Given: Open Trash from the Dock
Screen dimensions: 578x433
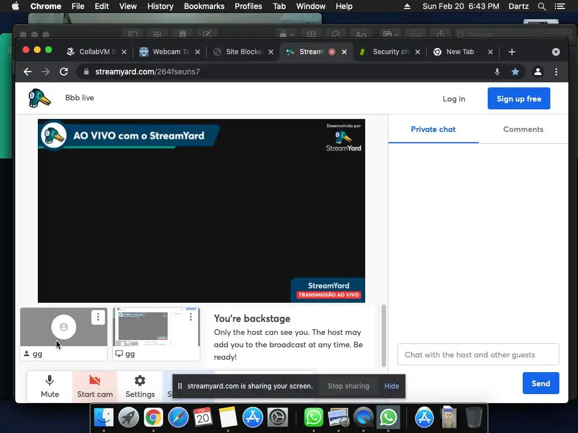Looking at the screenshot, I should coord(474,418).
